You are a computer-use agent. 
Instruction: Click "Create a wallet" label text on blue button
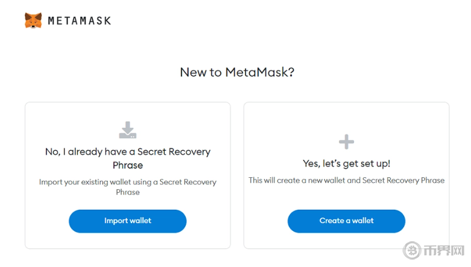click(346, 221)
